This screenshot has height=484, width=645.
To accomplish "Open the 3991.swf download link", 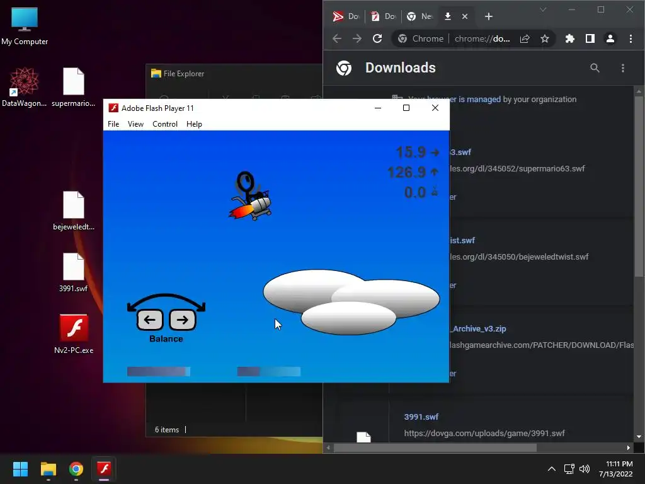I will point(421,417).
